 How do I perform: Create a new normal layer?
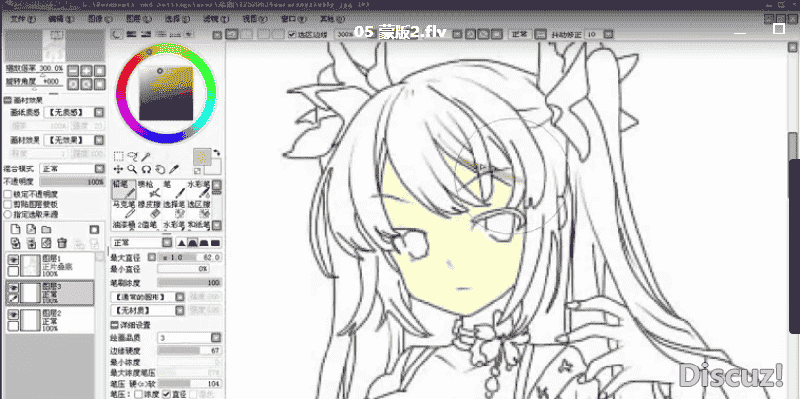tap(16, 230)
